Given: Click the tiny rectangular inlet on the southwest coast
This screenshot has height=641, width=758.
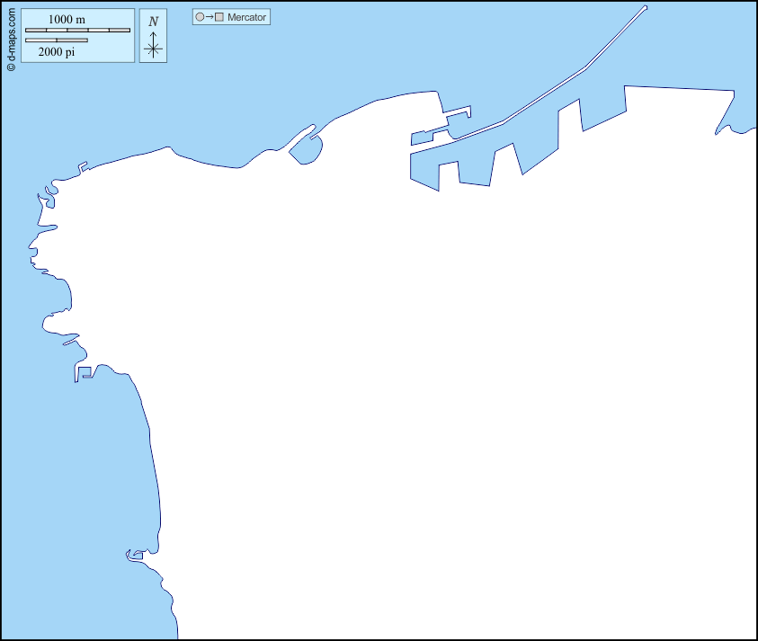Looking at the screenshot, I should point(136,556).
